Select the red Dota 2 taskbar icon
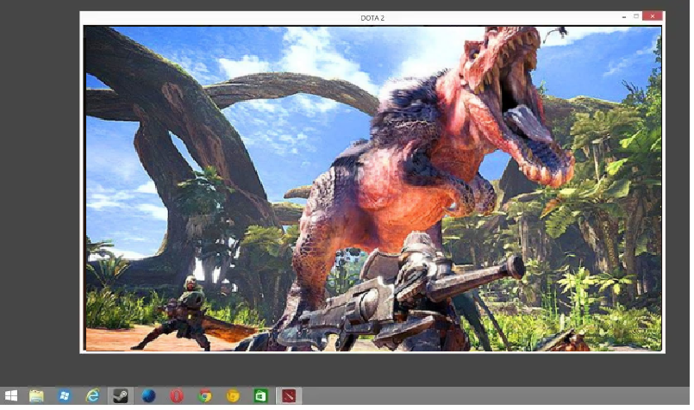The height and width of the screenshot is (410, 694). [289, 396]
